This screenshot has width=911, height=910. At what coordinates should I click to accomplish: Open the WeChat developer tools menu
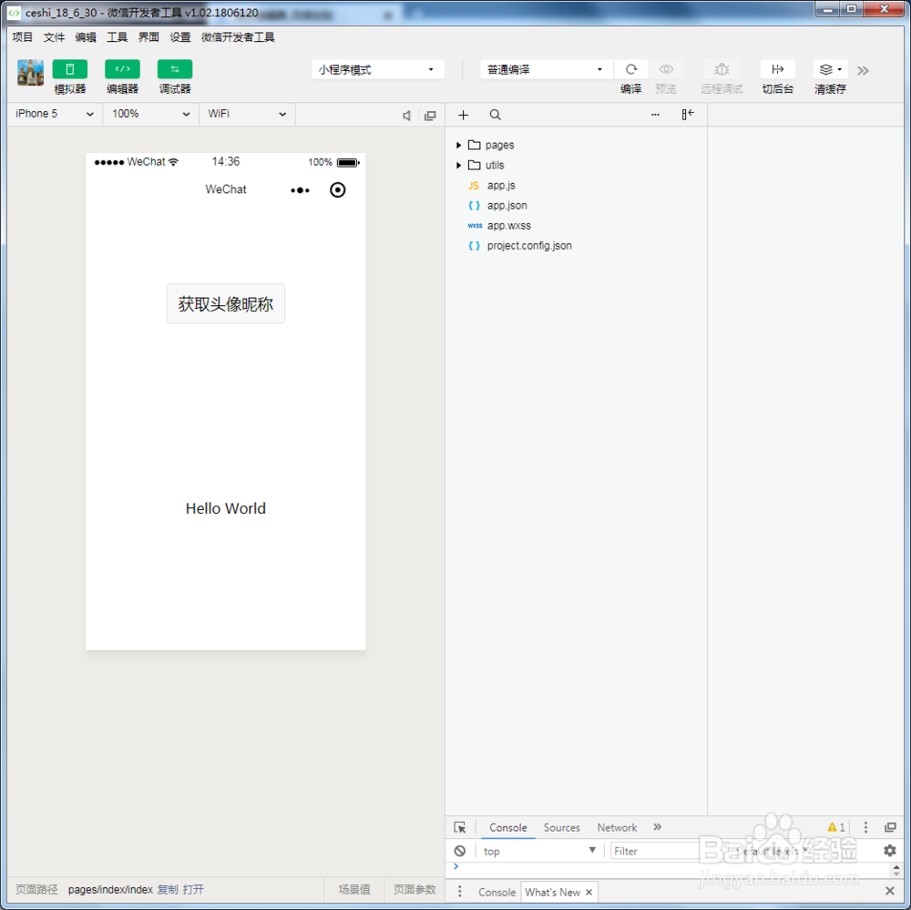point(238,37)
